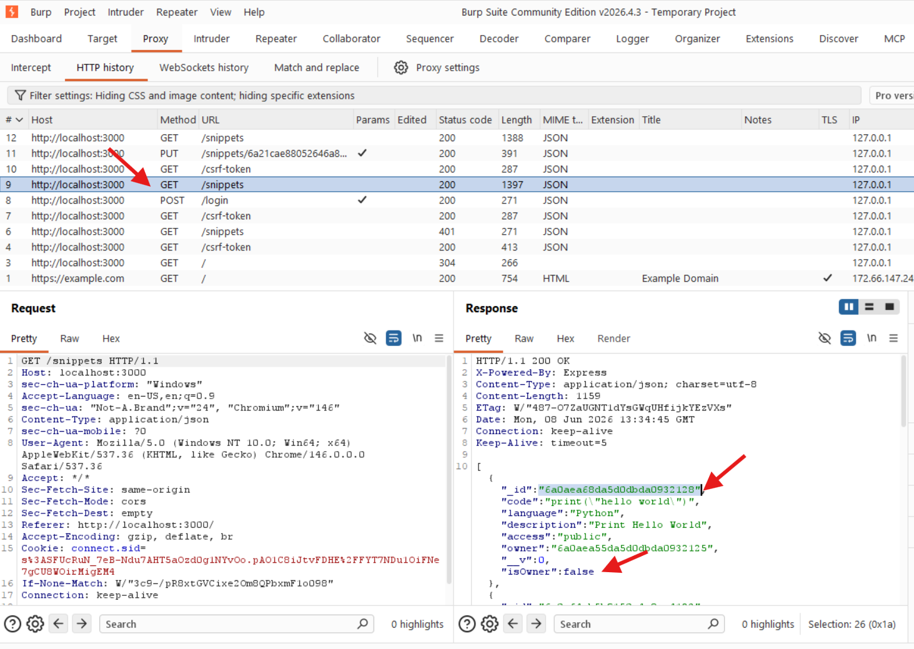The width and height of the screenshot is (914, 649).
Task: Open search settings gear under Response
Action: [x=490, y=623]
